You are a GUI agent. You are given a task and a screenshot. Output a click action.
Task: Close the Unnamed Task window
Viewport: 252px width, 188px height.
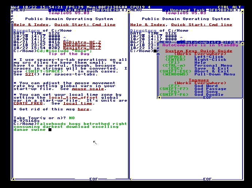(237, 10)
